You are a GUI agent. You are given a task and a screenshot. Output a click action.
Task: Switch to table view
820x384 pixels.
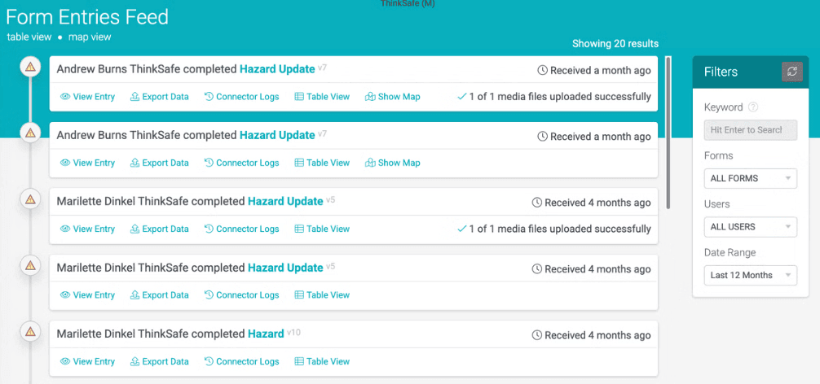pos(29,37)
